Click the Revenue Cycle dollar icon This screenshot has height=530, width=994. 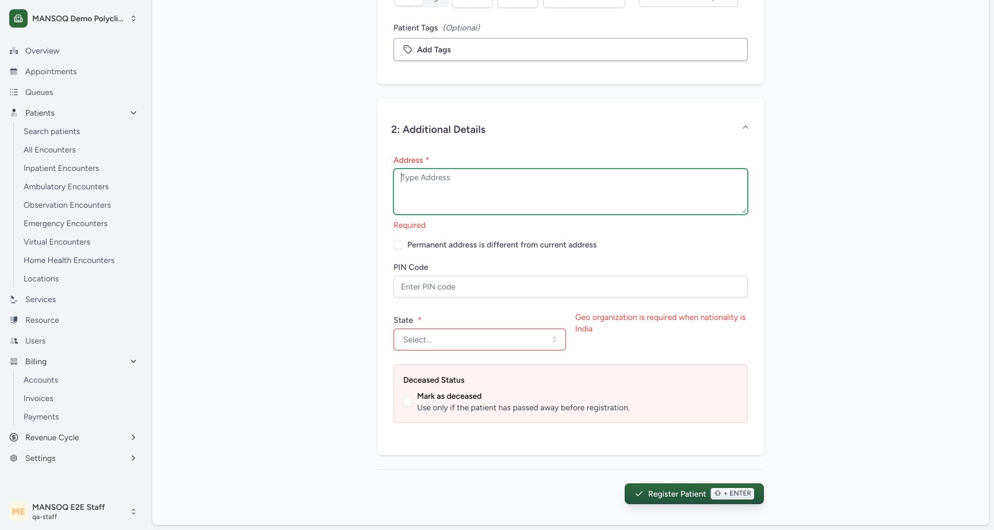click(x=14, y=437)
